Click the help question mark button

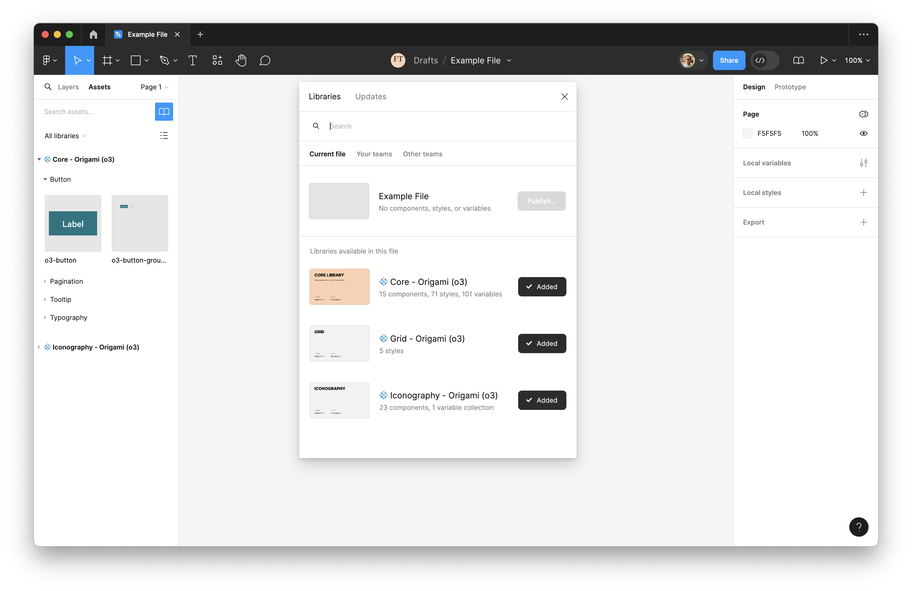point(859,527)
